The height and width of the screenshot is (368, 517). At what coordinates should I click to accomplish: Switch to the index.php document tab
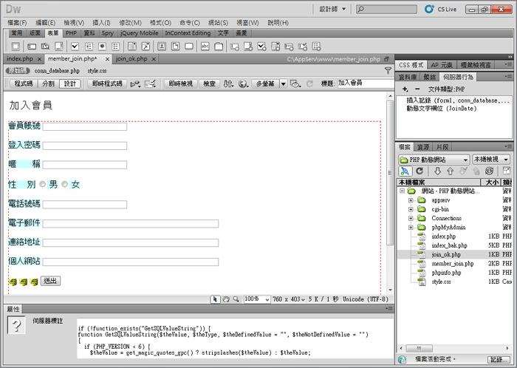coord(20,58)
